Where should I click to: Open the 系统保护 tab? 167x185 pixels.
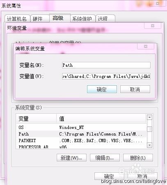pyautogui.click(x=82, y=19)
